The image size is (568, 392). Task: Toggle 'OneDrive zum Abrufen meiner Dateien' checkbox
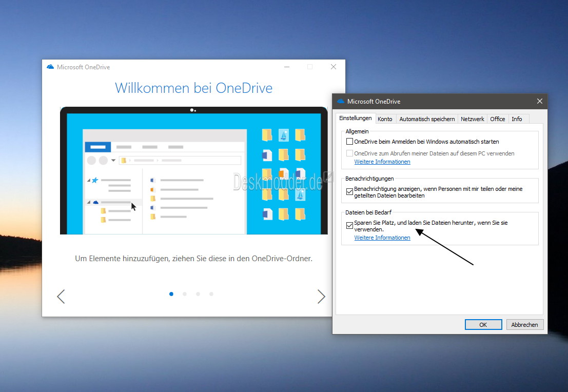click(x=349, y=153)
